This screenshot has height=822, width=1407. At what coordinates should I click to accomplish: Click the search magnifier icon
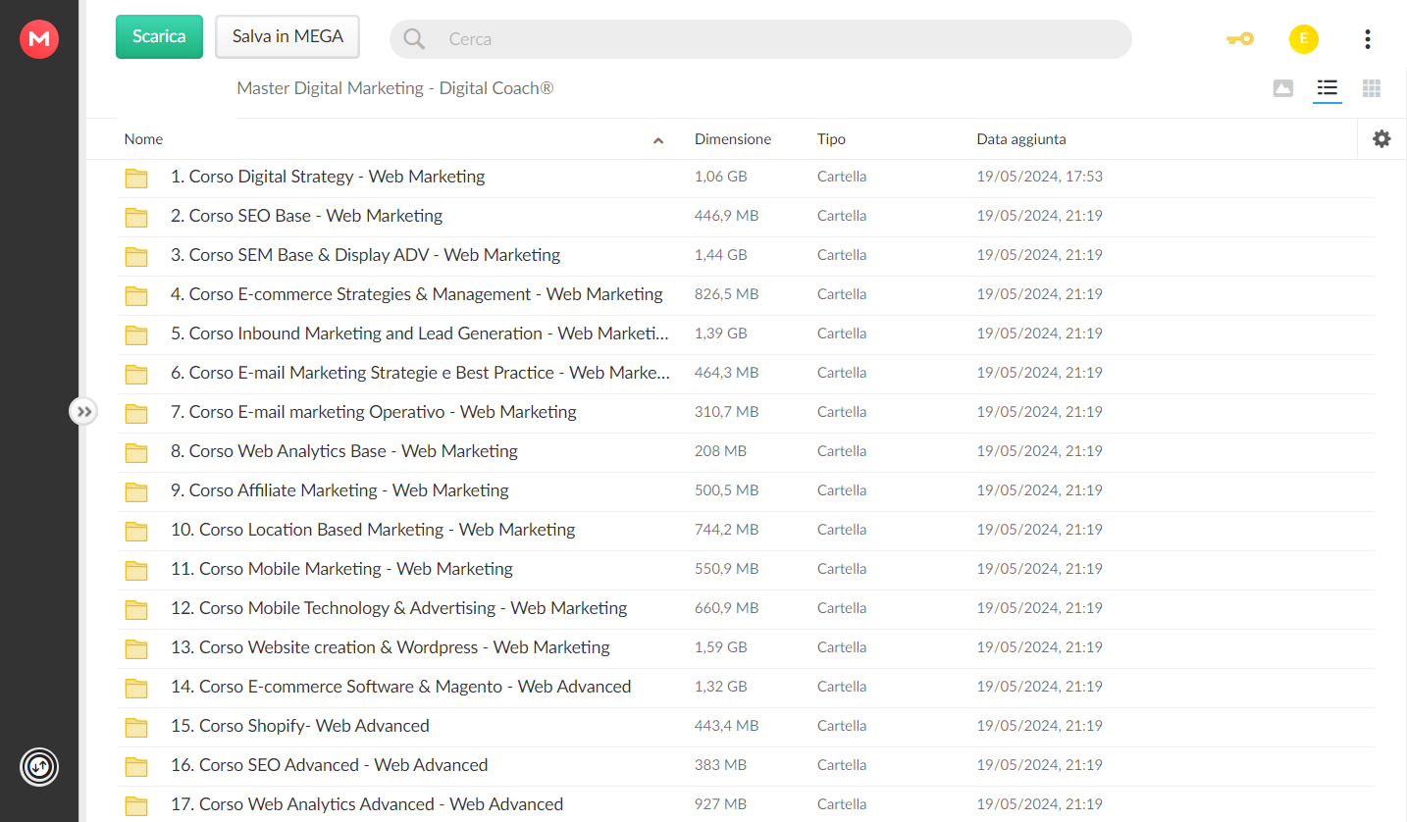414,39
